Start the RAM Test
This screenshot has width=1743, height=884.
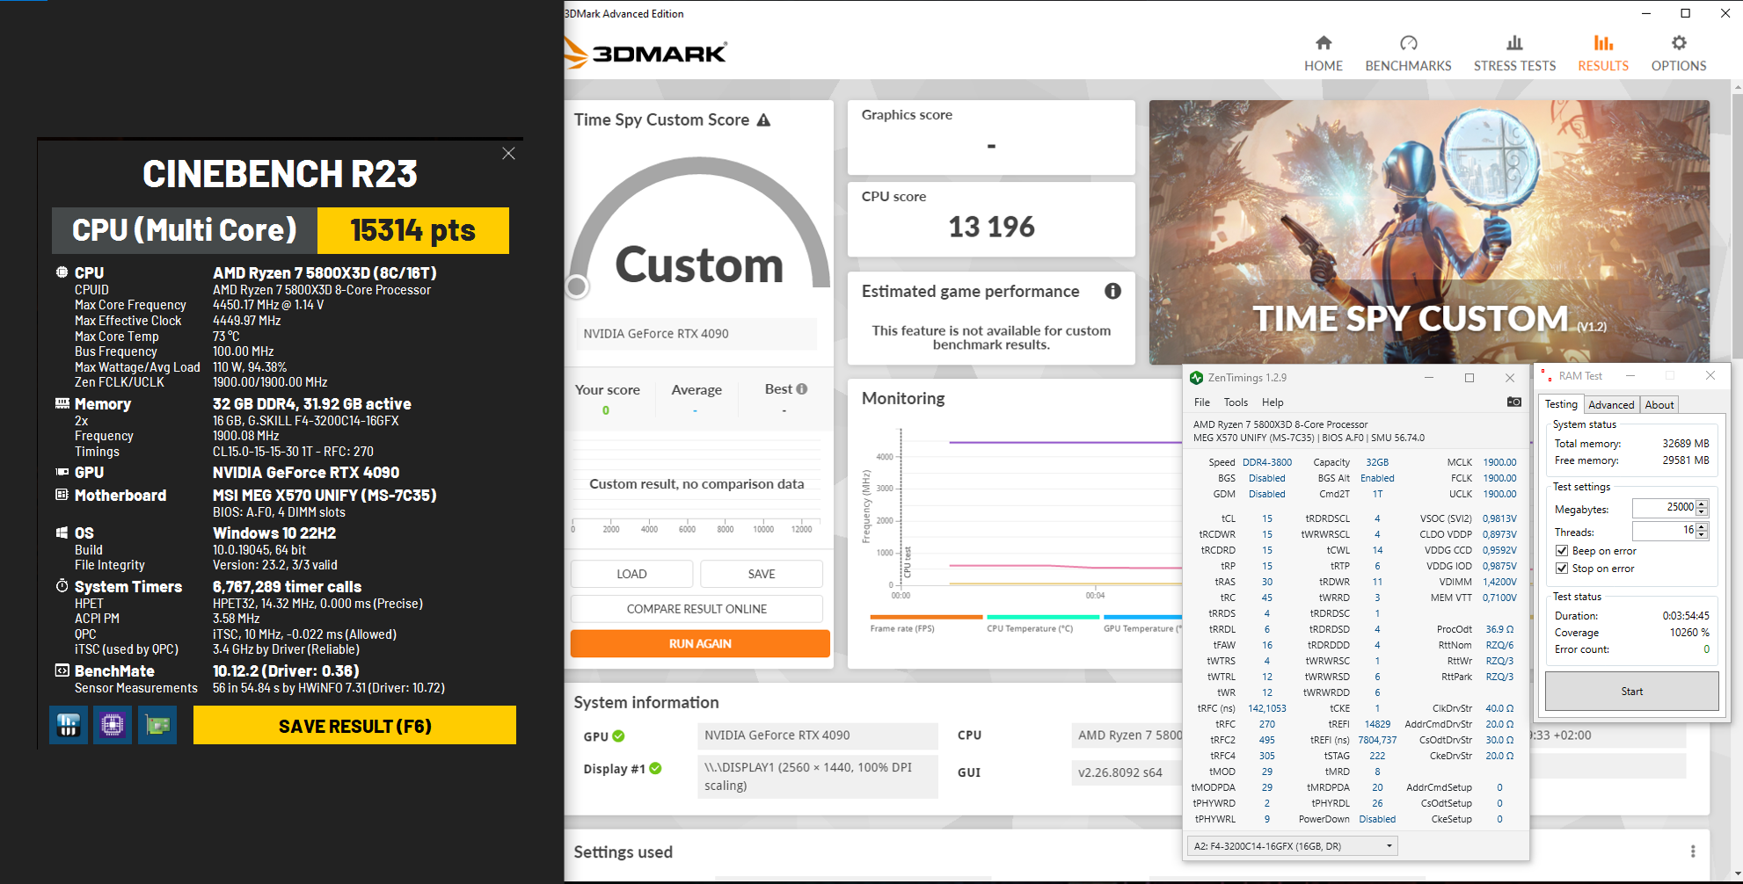coord(1631,692)
